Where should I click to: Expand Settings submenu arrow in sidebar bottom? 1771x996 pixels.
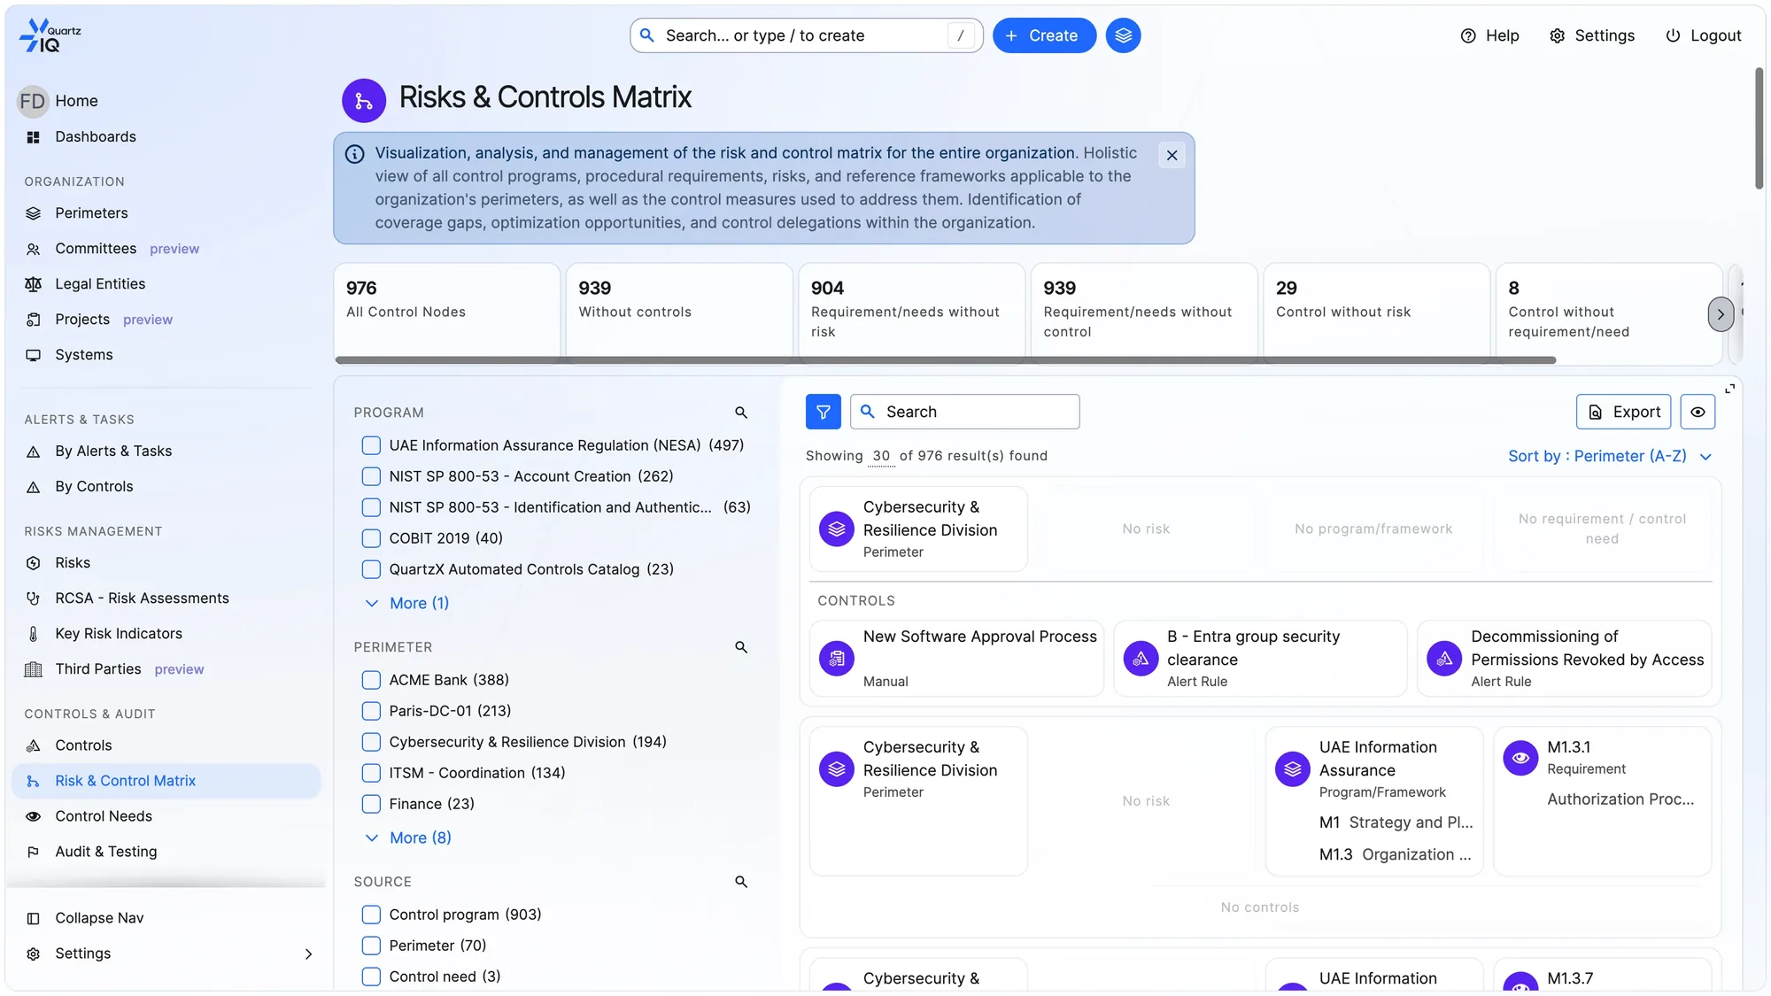[x=308, y=954]
